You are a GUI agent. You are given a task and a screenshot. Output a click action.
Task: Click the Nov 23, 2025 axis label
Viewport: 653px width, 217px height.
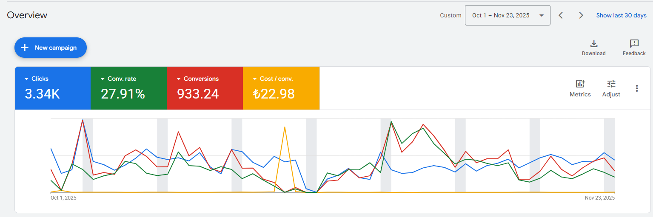click(599, 198)
